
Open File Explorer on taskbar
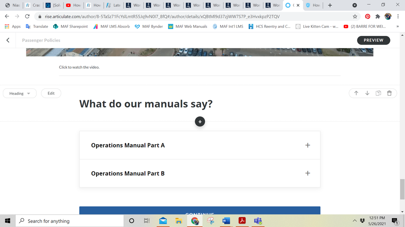[x=178, y=221]
